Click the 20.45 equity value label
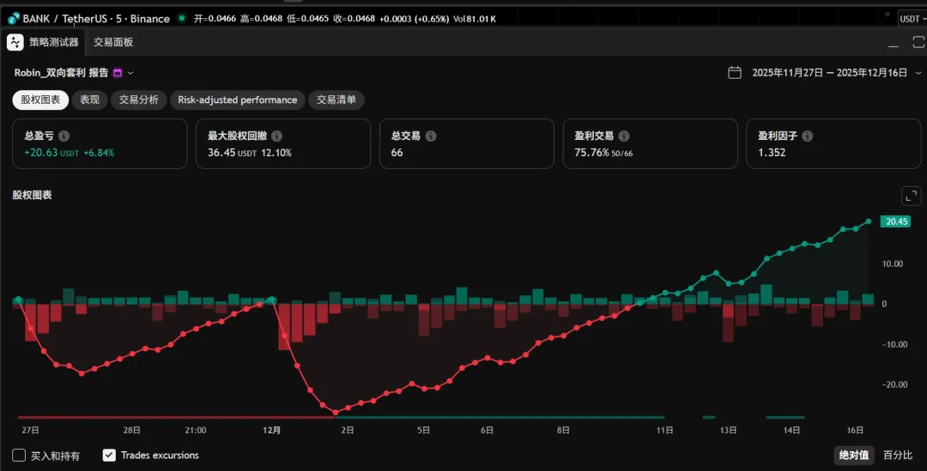Screen dimensions: 927x471 [x=897, y=221]
